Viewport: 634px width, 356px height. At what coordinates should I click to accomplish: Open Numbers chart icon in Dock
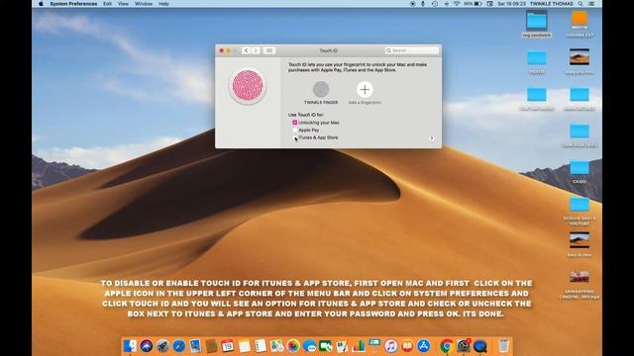tap(359, 346)
